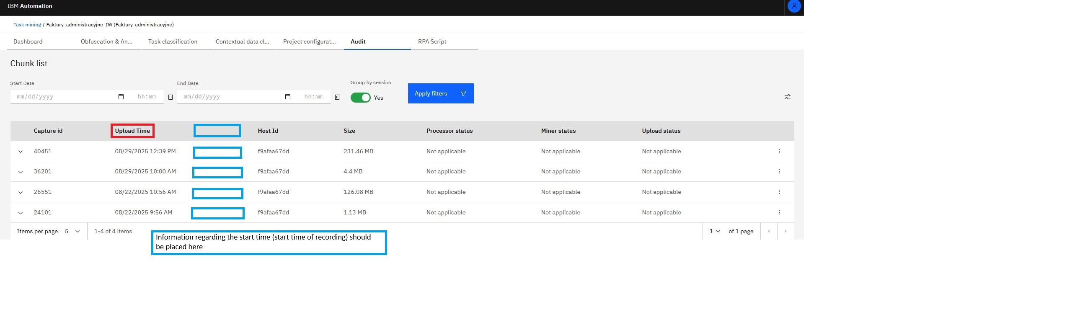Click the Apply filters button
Screen dimensions: 1067x330
click(440, 93)
